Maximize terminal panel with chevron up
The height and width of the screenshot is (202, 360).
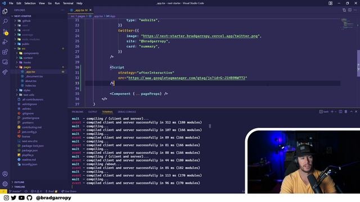click(x=351, y=112)
